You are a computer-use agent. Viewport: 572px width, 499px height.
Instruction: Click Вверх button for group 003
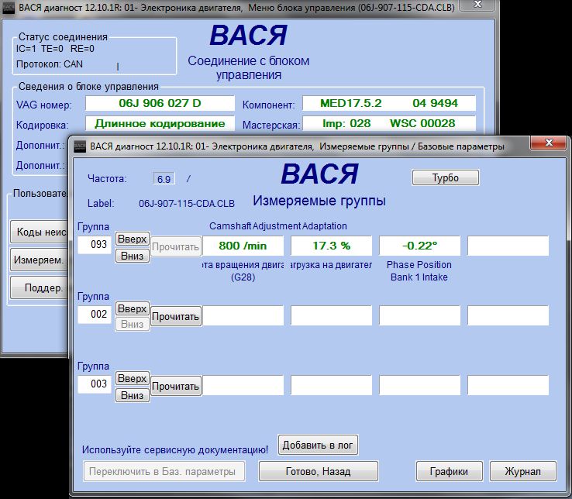[132, 378]
